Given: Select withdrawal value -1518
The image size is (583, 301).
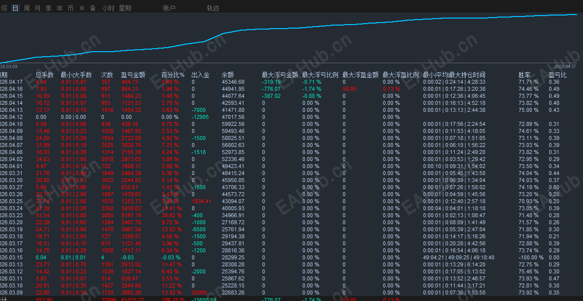Looking at the screenshot, I should (x=198, y=152).
